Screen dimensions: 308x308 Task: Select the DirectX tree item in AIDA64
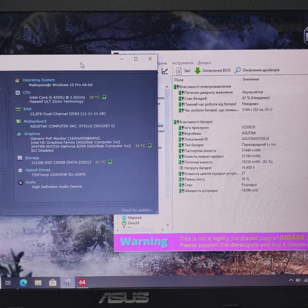click(131, 223)
